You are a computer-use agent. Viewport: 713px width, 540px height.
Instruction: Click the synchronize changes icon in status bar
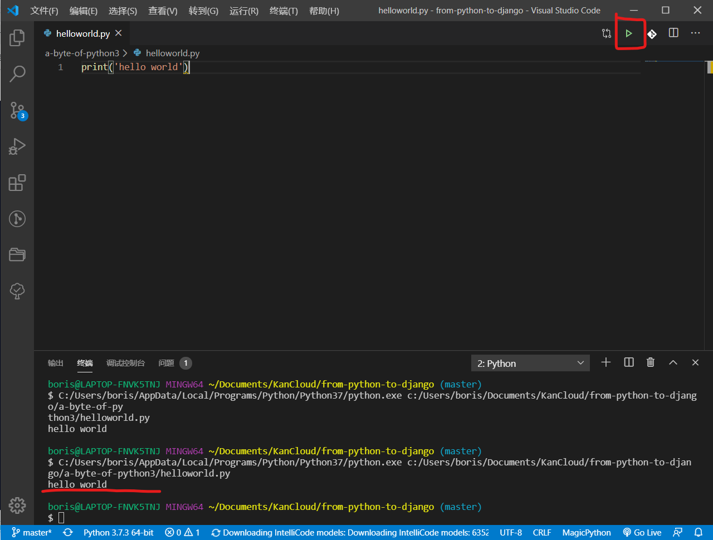pos(68,533)
